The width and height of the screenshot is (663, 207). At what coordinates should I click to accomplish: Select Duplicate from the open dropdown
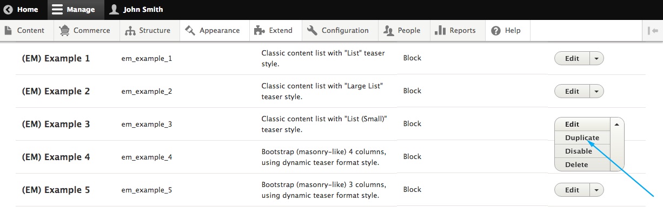[x=582, y=137]
